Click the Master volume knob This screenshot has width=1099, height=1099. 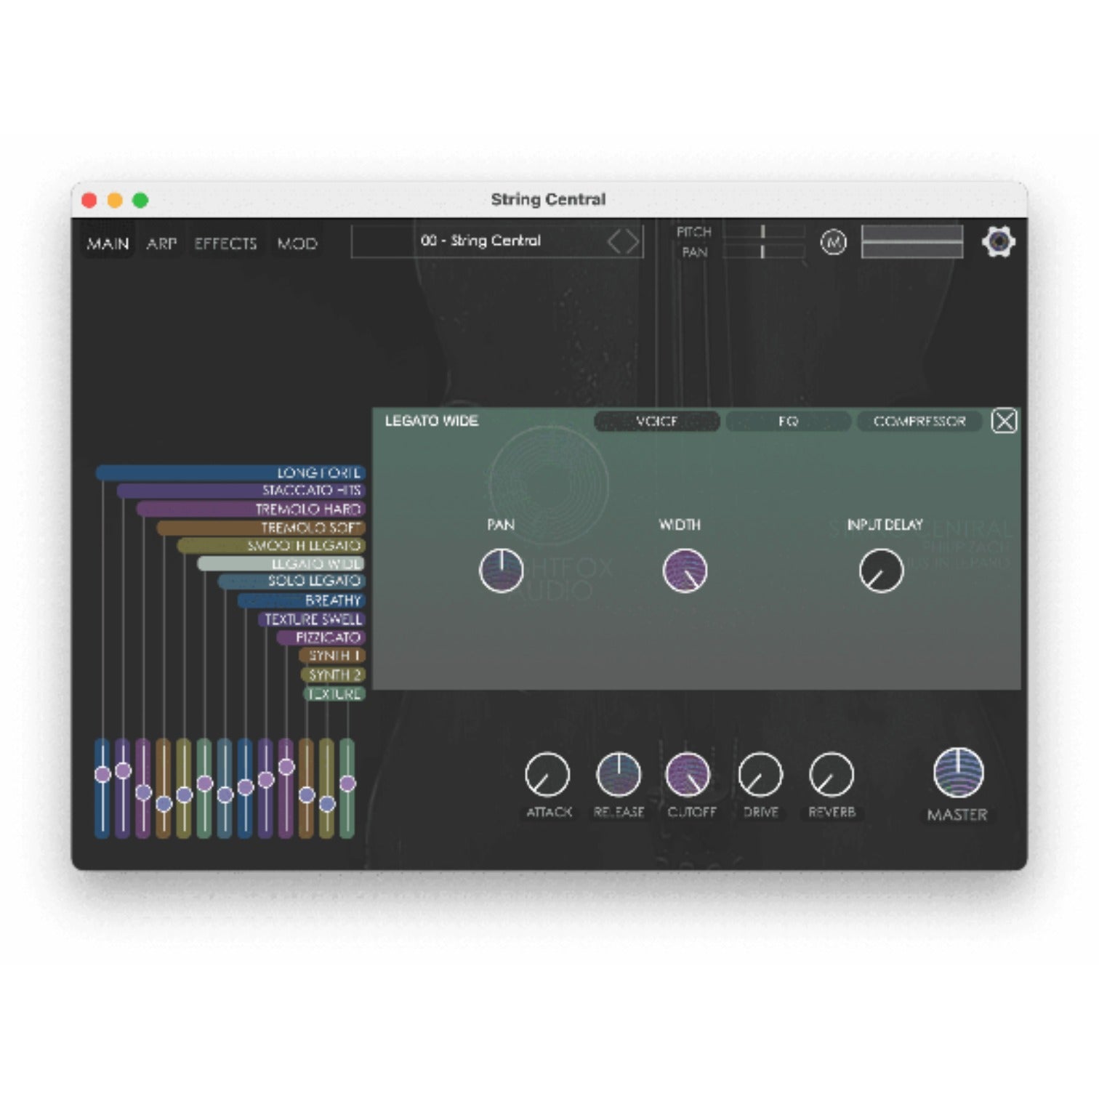[958, 773]
